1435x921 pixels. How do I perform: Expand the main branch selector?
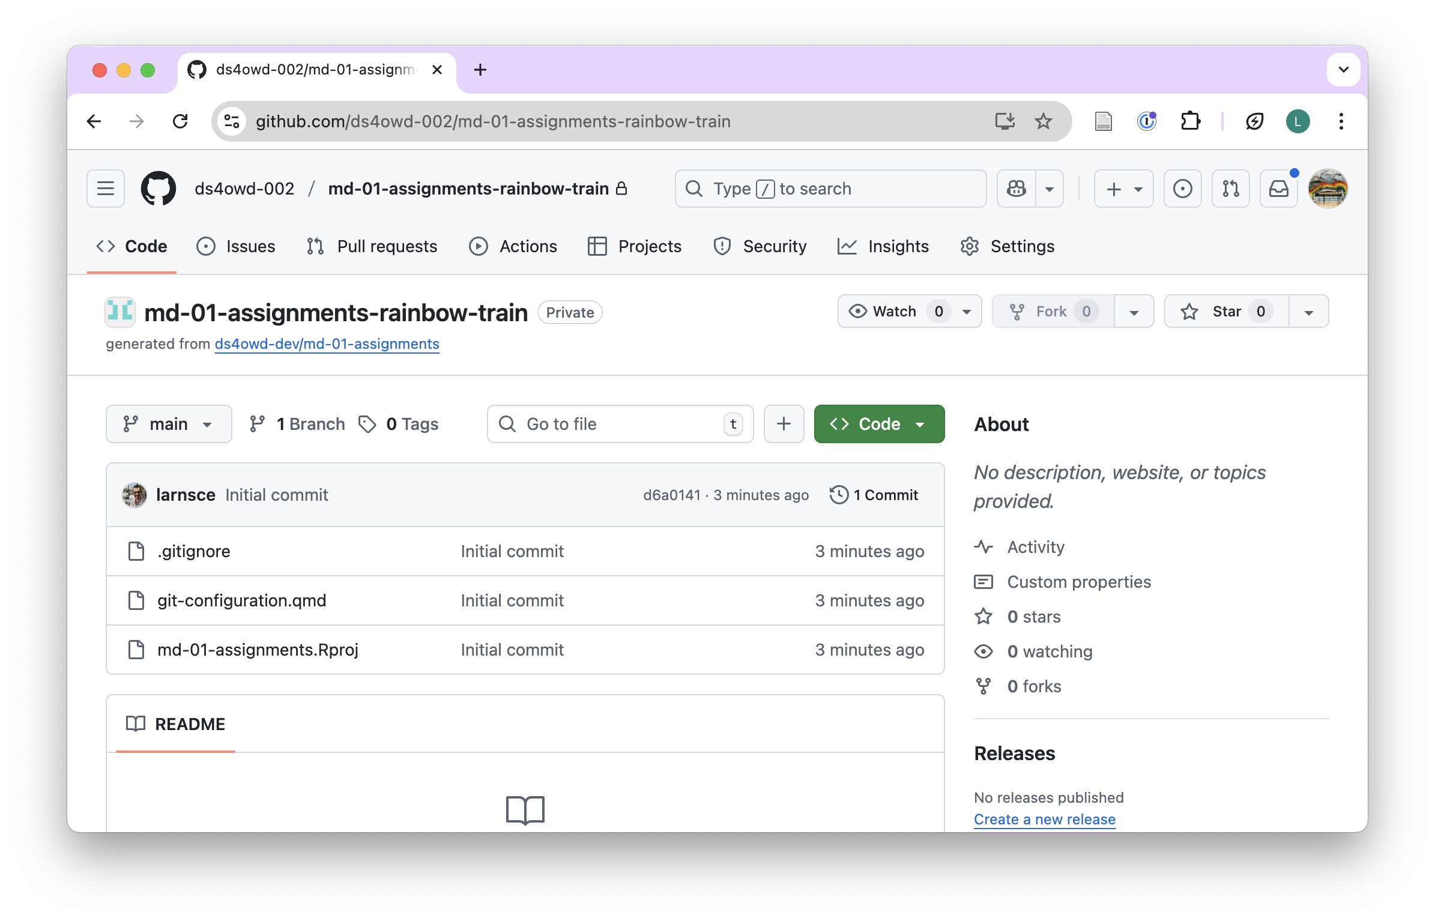tap(169, 424)
